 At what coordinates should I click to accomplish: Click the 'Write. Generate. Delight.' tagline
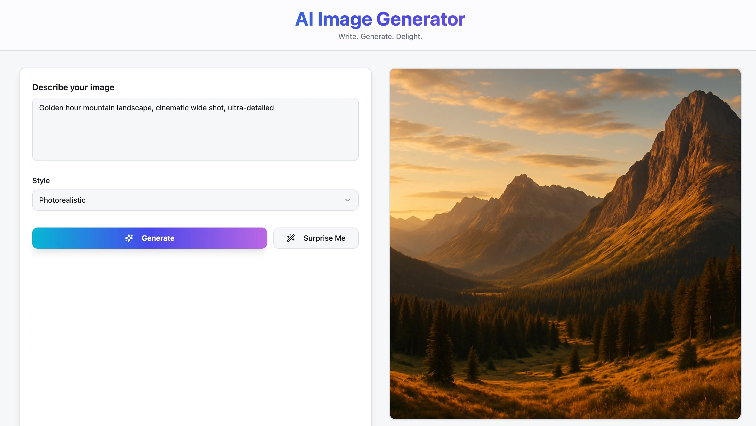(380, 37)
